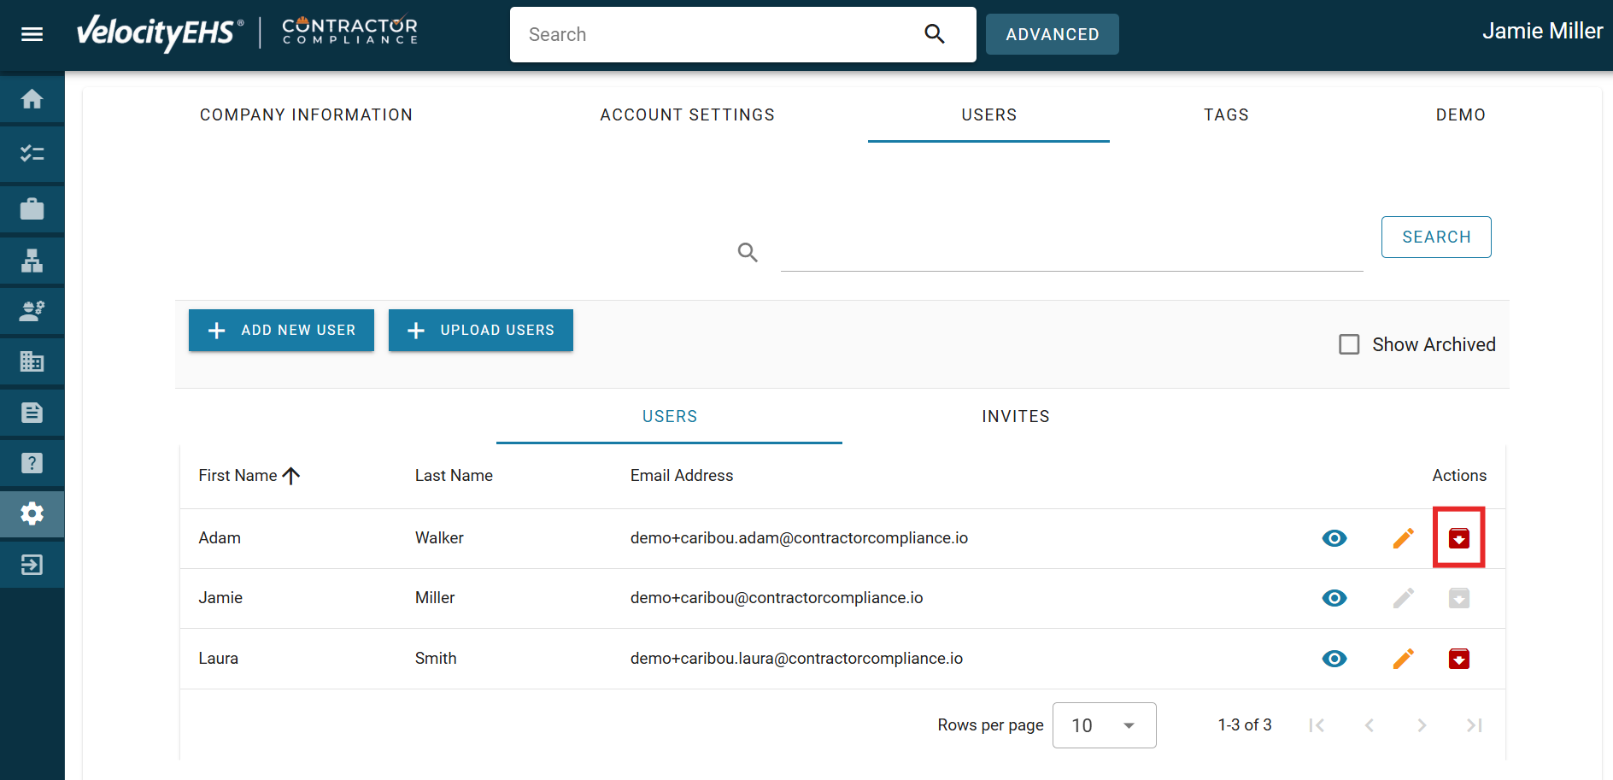View Adam Walker's details via eye icon

point(1334,538)
